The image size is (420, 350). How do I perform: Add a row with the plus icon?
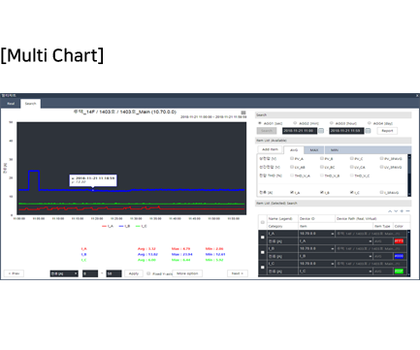click(402, 211)
